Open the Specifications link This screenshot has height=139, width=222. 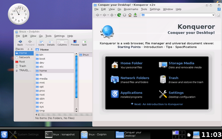tap(186, 47)
